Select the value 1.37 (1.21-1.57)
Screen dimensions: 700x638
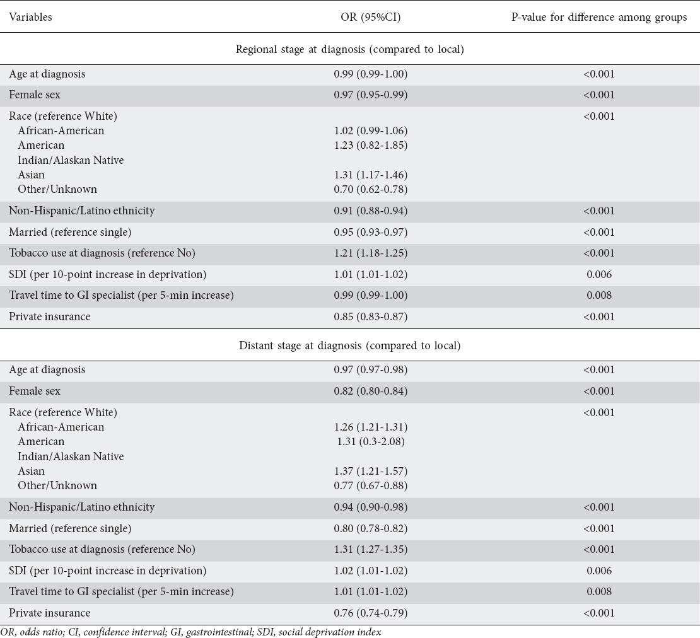pos(371,471)
